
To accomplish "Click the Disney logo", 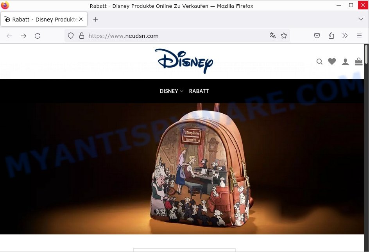I will tap(184, 61).
